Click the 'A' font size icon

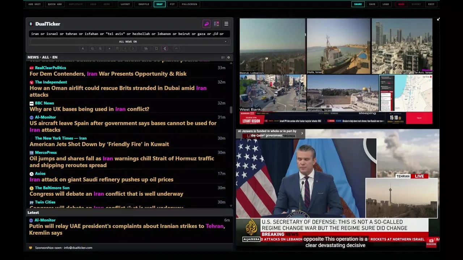pyautogui.click(x=83, y=48)
